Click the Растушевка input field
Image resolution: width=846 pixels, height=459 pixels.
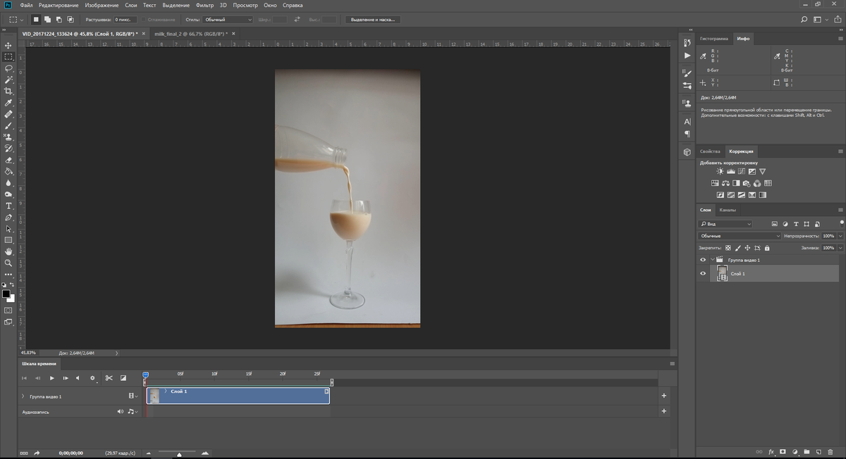click(125, 20)
